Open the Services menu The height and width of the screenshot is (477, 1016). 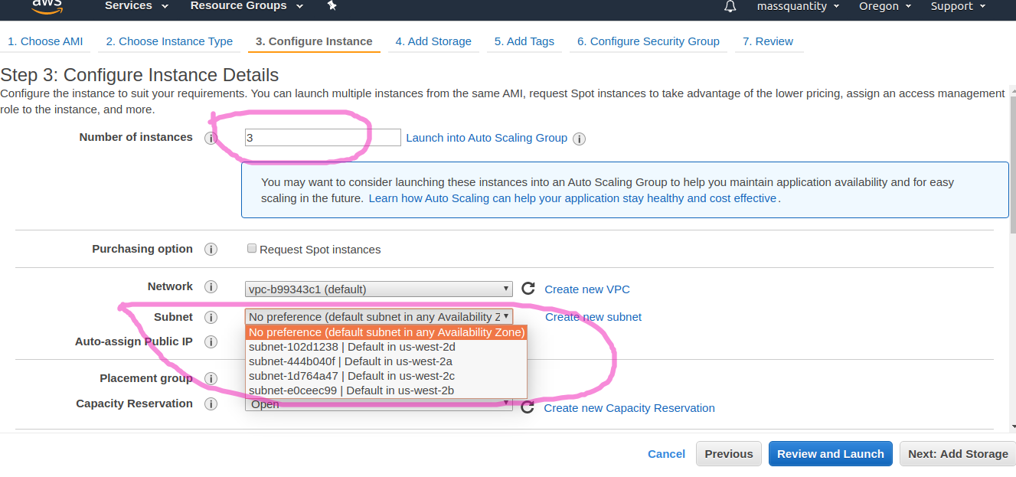[x=136, y=6]
